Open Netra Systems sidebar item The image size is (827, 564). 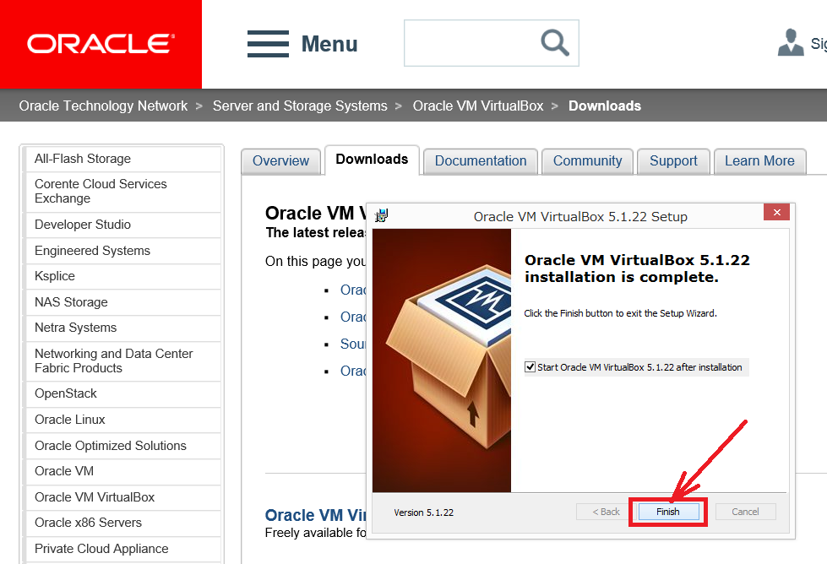(122, 328)
